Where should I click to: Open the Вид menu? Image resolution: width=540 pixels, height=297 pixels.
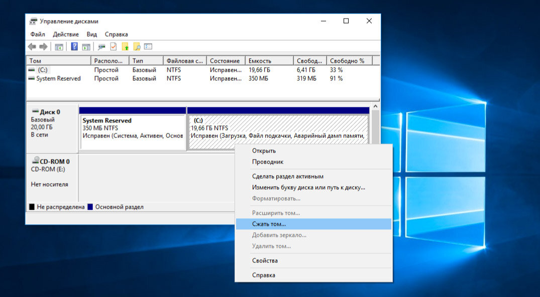coord(91,35)
